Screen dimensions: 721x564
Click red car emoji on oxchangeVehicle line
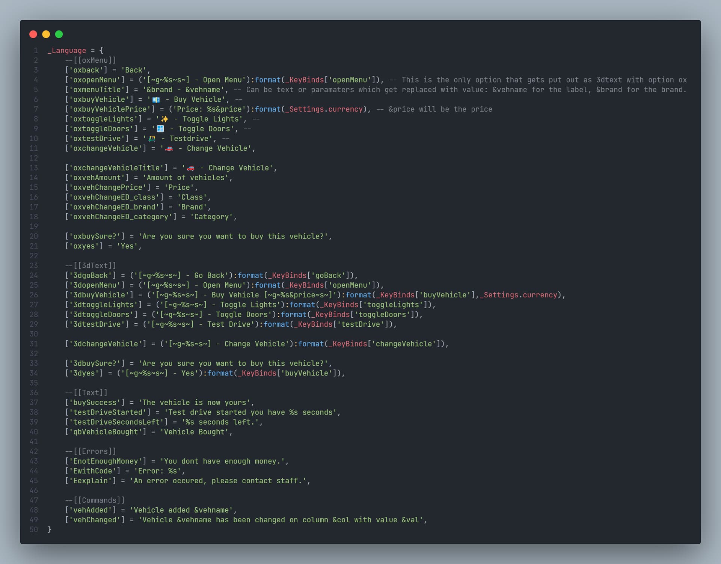pyautogui.click(x=169, y=149)
